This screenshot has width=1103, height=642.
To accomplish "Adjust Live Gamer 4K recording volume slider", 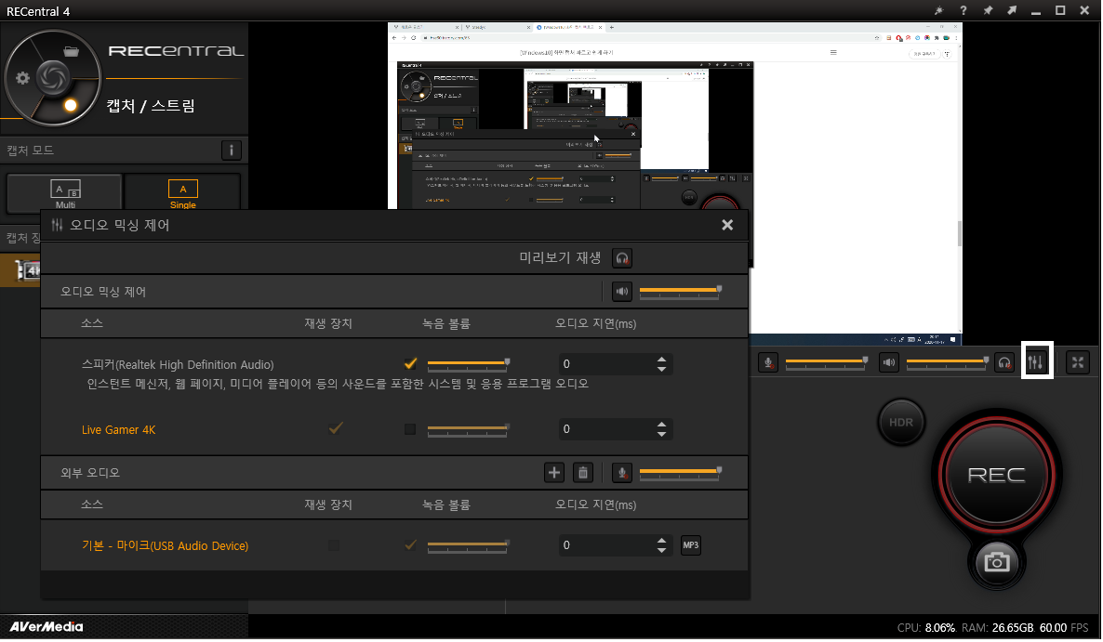I will pyautogui.click(x=468, y=429).
